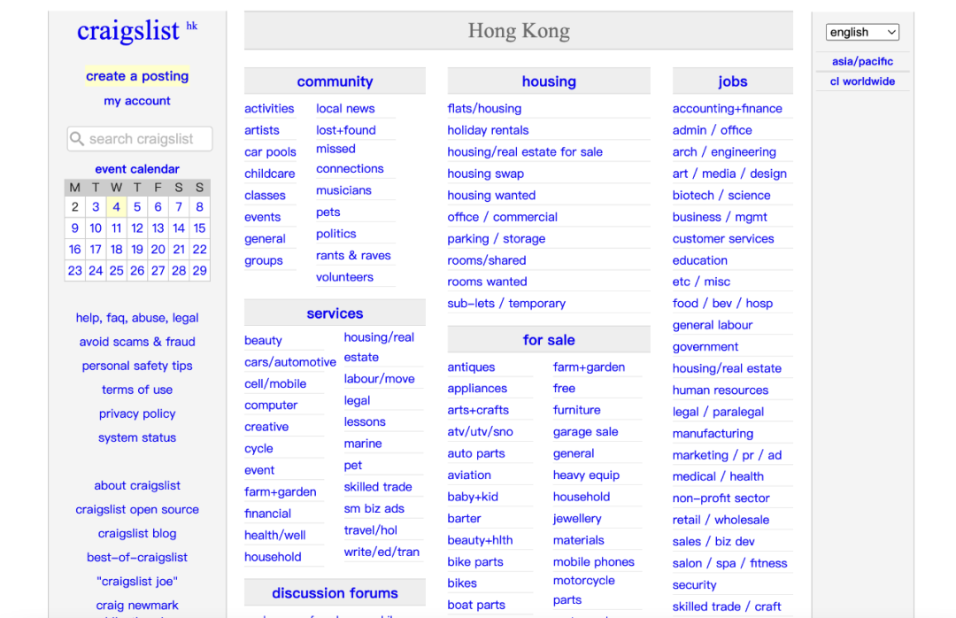Choose date 29 in the event calendar
This screenshot has width=956, height=618.
[199, 271]
